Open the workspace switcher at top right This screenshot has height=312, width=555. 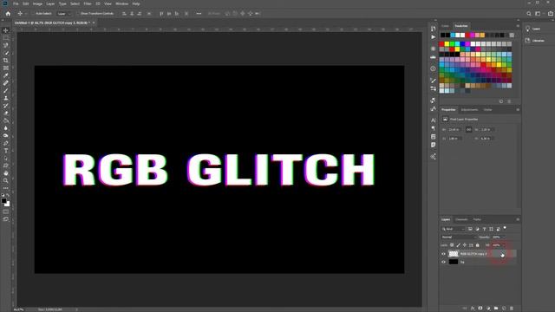[539, 14]
